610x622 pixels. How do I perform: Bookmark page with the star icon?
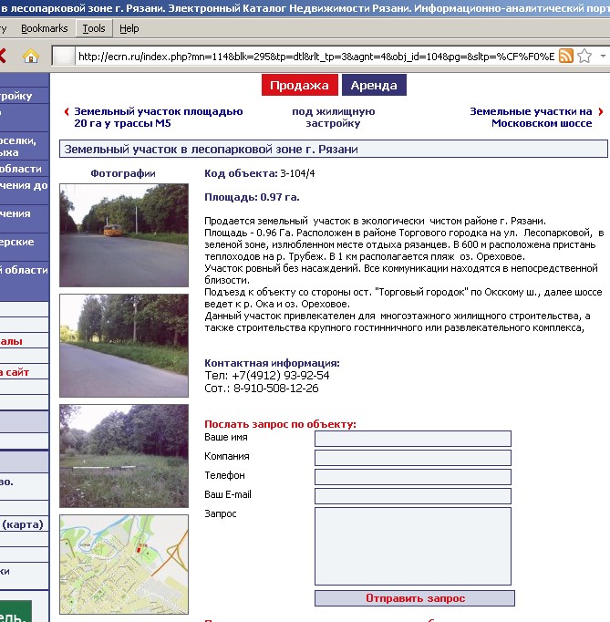pos(584,57)
